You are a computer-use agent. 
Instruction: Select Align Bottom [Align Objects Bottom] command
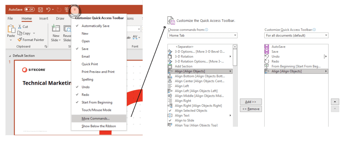(200, 76)
